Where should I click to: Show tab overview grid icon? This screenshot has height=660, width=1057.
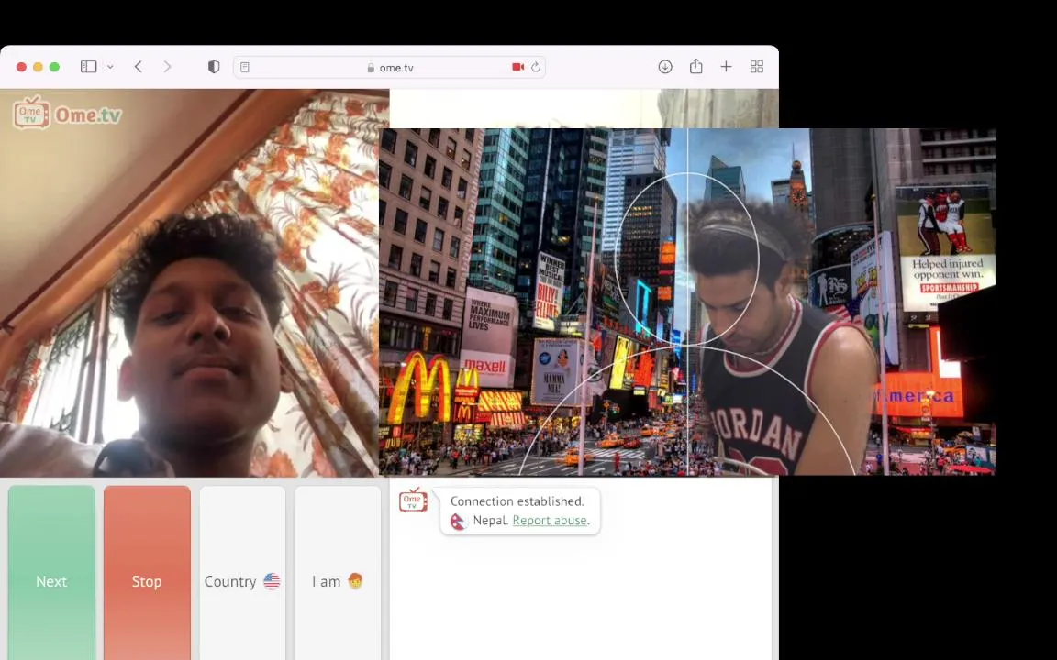point(756,67)
